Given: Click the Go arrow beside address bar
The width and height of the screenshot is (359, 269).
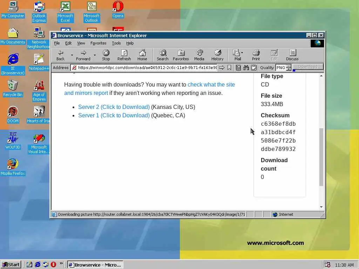Looking at the screenshot, I should pyautogui.click(x=222, y=68).
